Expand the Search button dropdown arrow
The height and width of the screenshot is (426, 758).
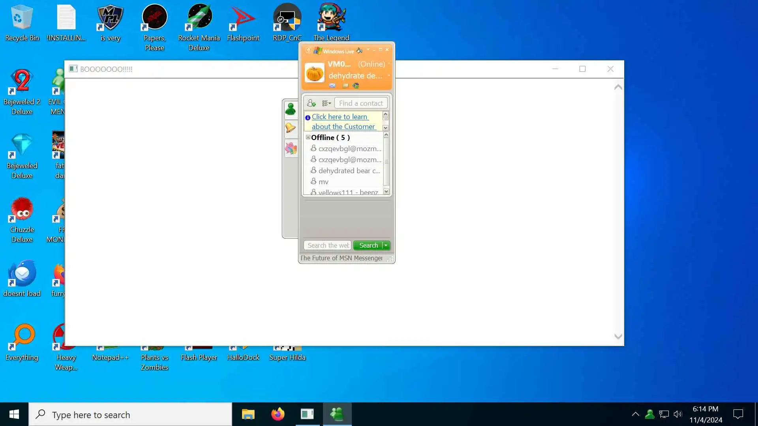click(x=386, y=245)
